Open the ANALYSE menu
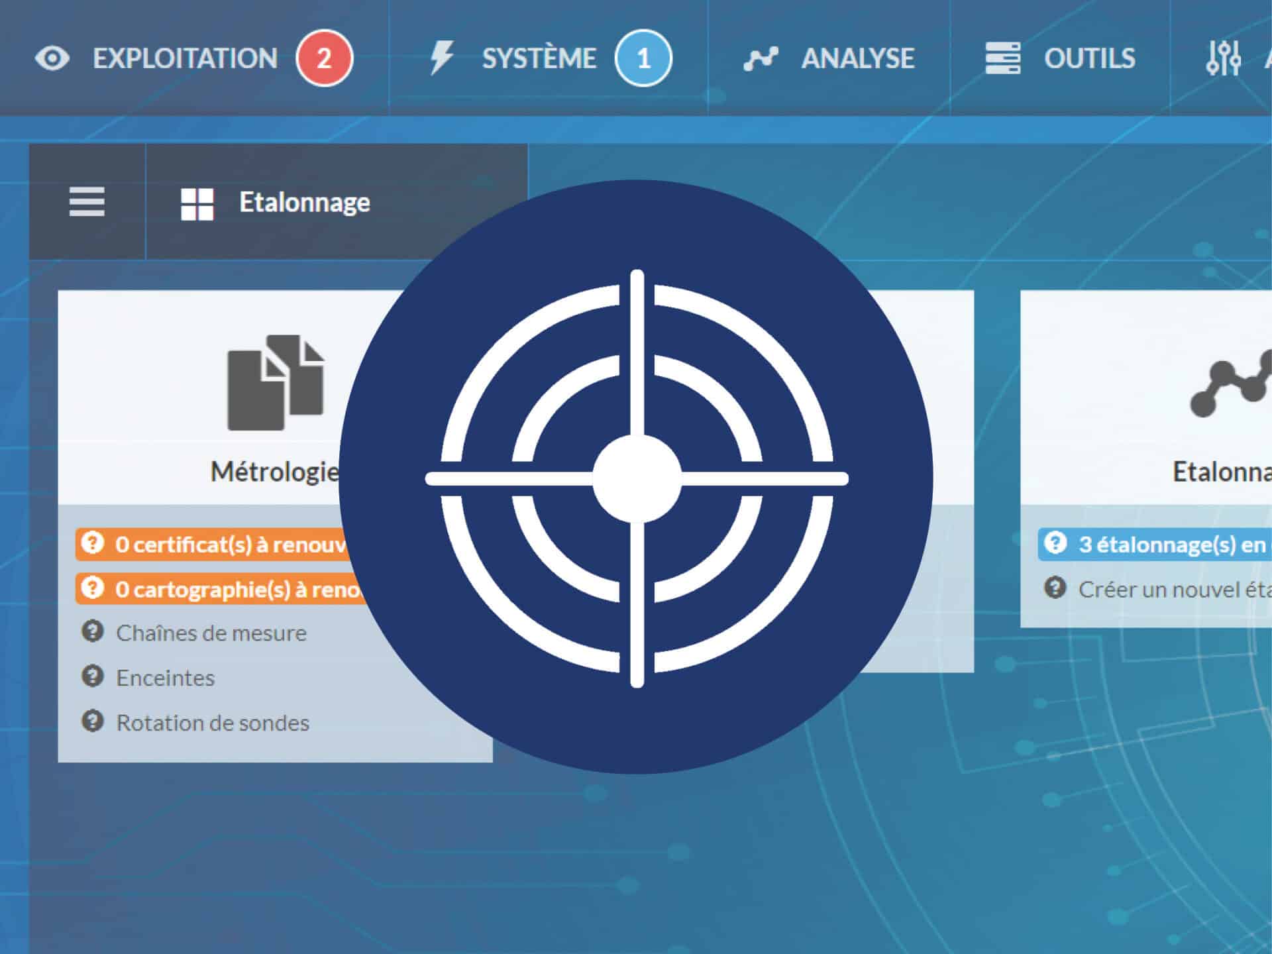1272x954 pixels. click(x=857, y=58)
